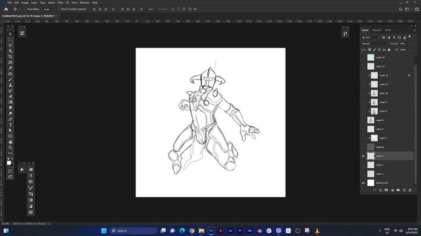Open the Normal blend mode dropdown
This screenshot has height=236, width=421.
coord(374,44)
